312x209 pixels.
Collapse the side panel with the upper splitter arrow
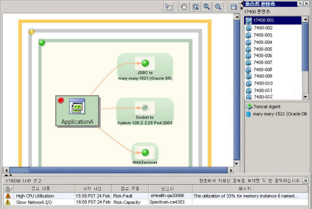[x=242, y=3]
